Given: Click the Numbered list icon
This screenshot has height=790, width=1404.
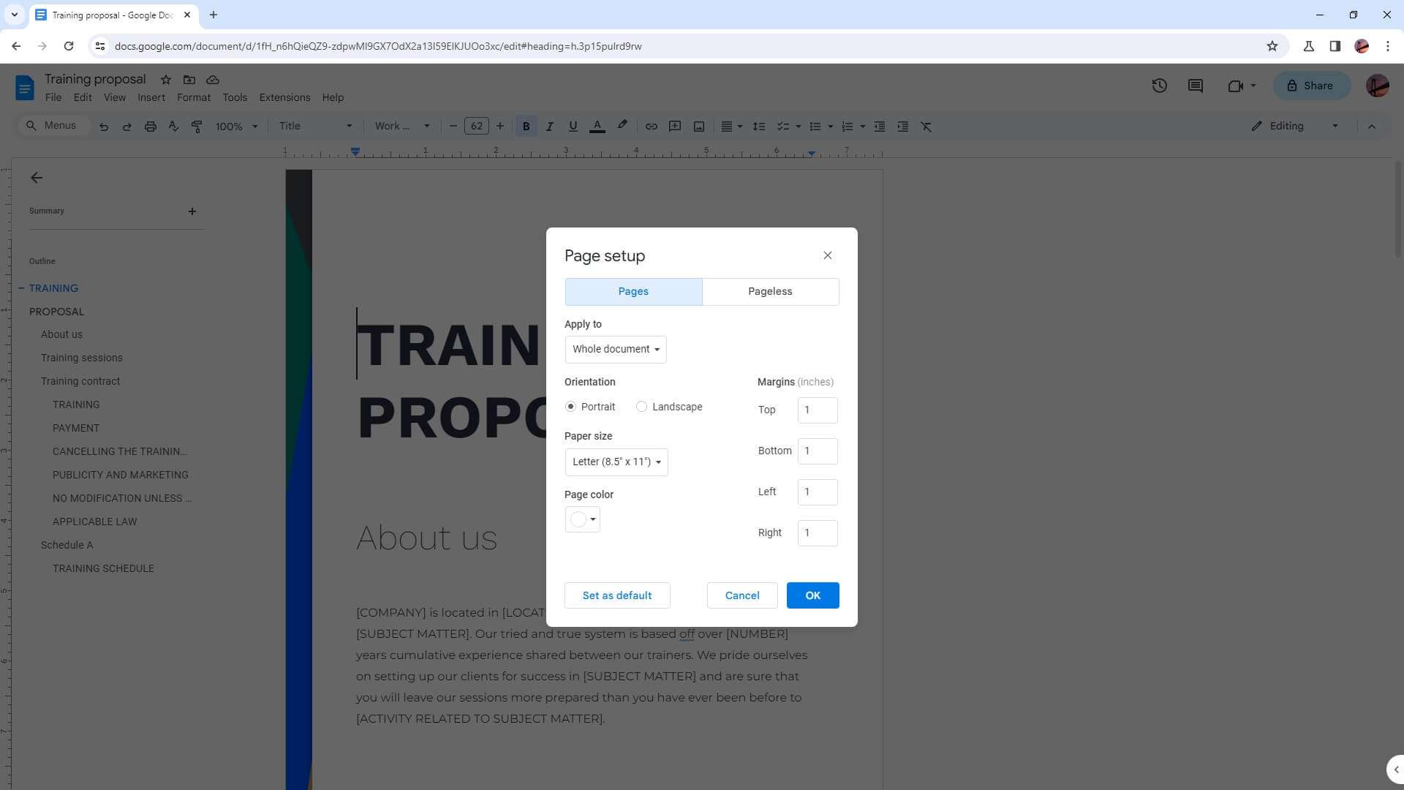Looking at the screenshot, I should (847, 127).
